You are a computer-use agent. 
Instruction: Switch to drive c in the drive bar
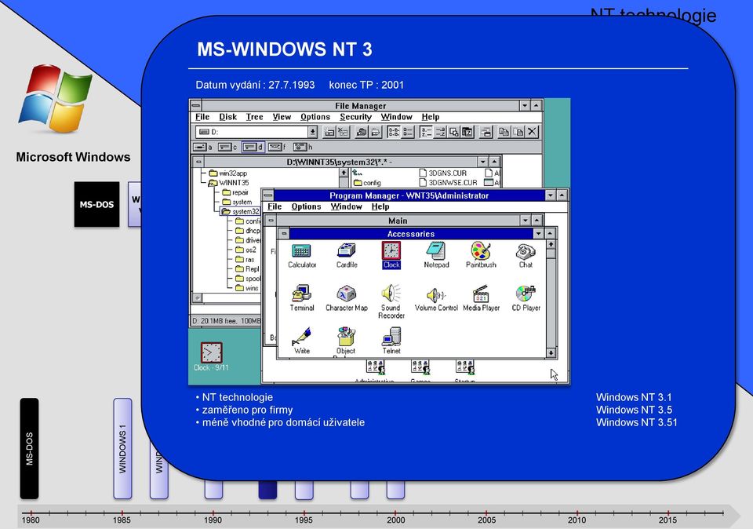227,147
